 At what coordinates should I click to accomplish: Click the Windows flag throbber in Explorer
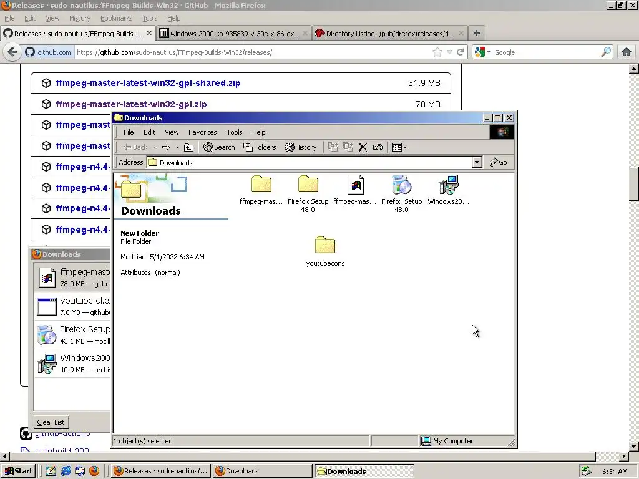pyautogui.click(x=502, y=132)
